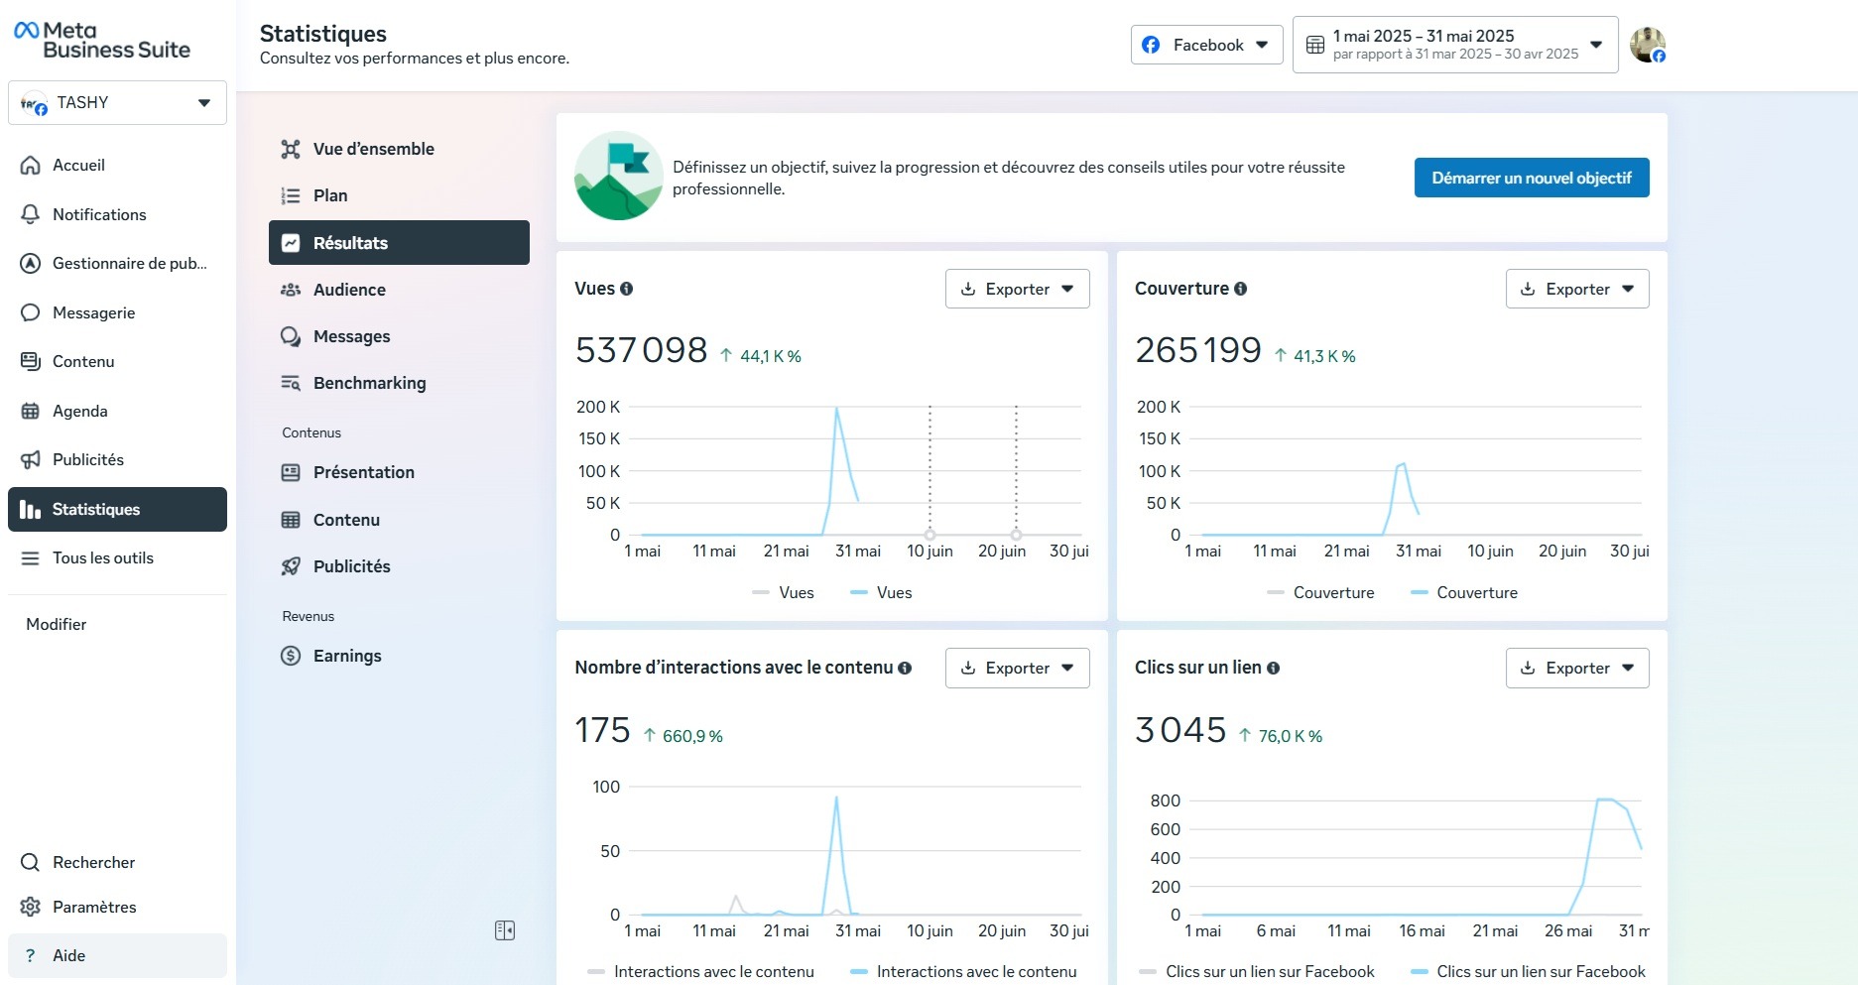Image resolution: width=1858 pixels, height=985 pixels.
Task: Open the Facebook platform dropdown
Action: tap(1206, 45)
